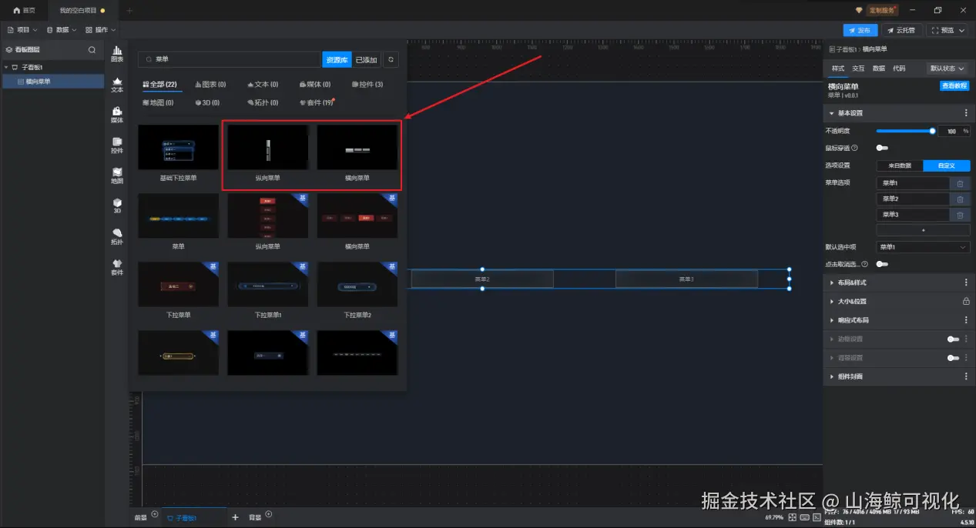Screen dimensions: 976x528
Task: Switch to the 已添加 added toggle
Action: tap(367, 59)
